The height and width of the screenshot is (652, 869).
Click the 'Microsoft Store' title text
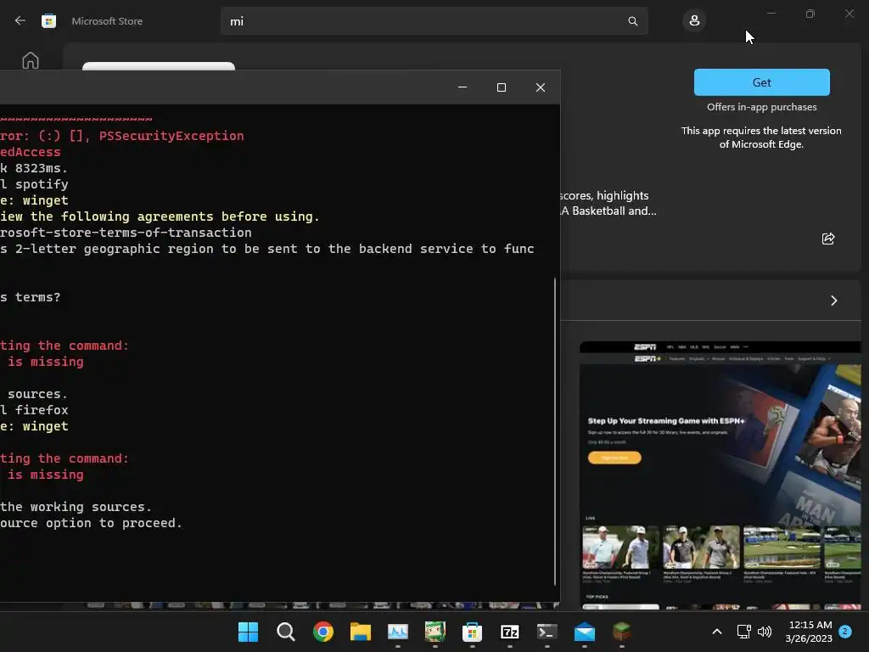click(x=107, y=21)
